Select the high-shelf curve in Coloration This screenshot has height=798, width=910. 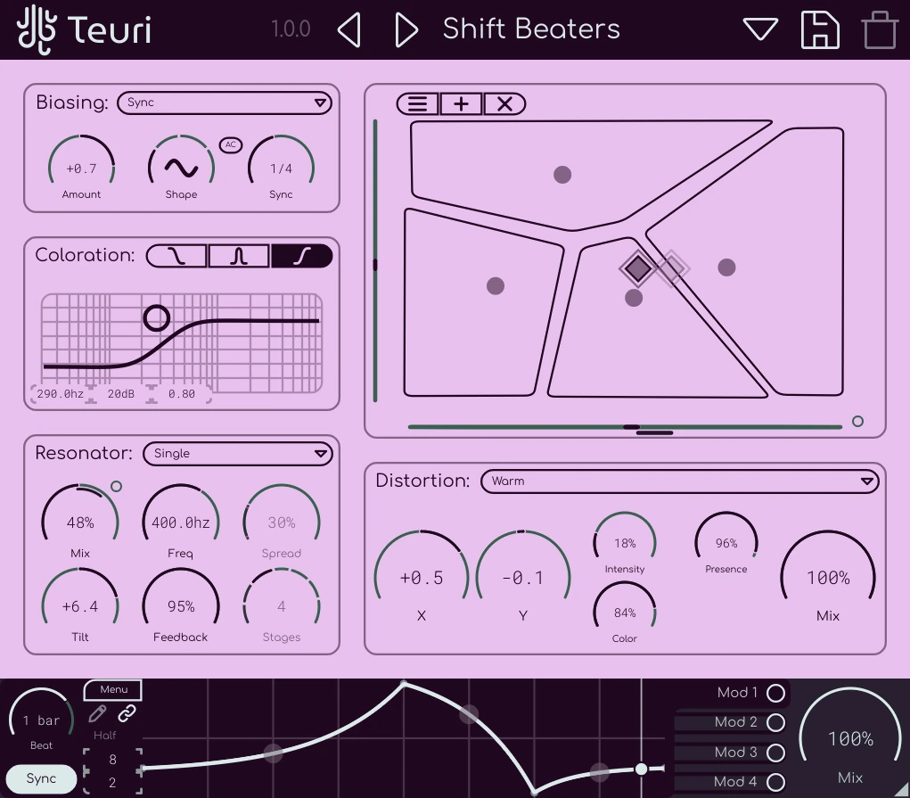(302, 256)
